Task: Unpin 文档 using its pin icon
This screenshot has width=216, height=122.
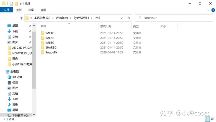Action: click(30, 37)
